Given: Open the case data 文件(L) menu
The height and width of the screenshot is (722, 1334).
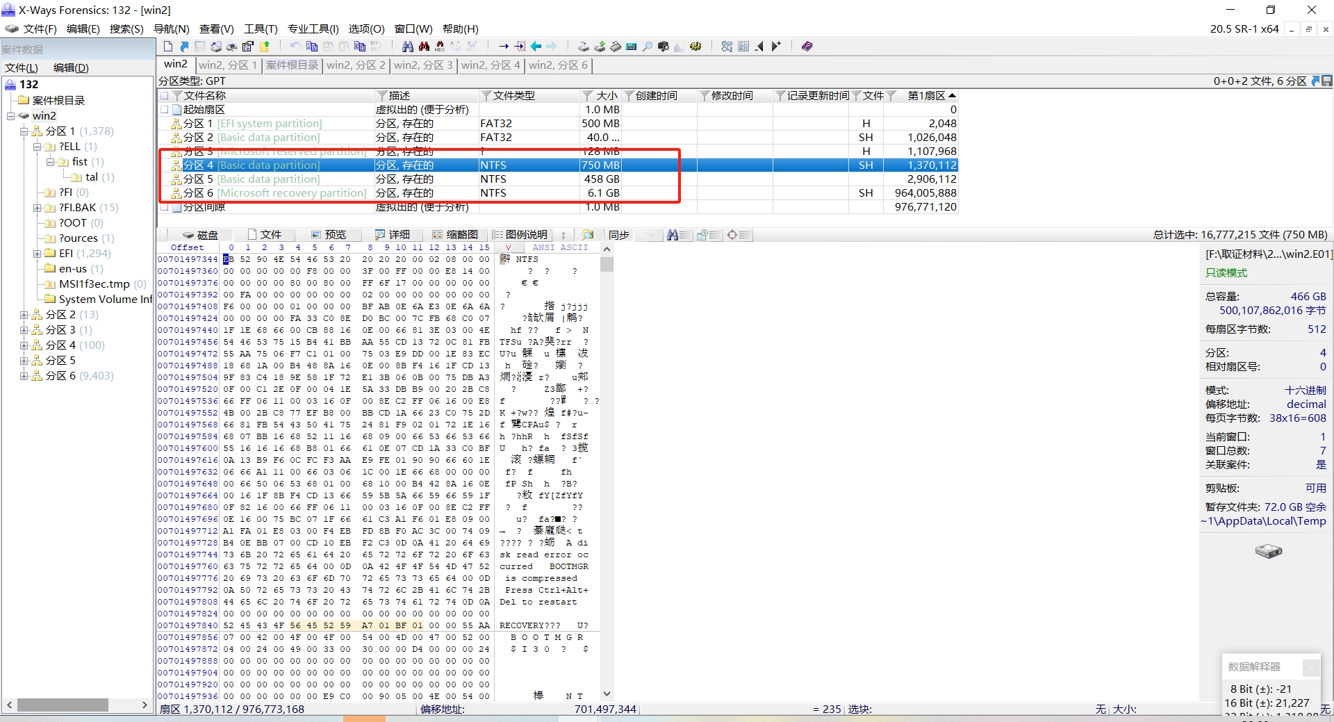Looking at the screenshot, I should click(x=22, y=67).
